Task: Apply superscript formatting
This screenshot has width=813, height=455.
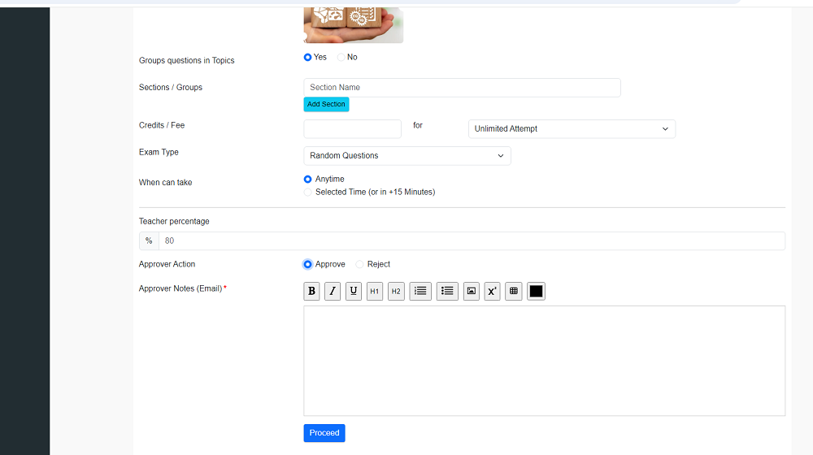Action: click(x=492, y=291)
